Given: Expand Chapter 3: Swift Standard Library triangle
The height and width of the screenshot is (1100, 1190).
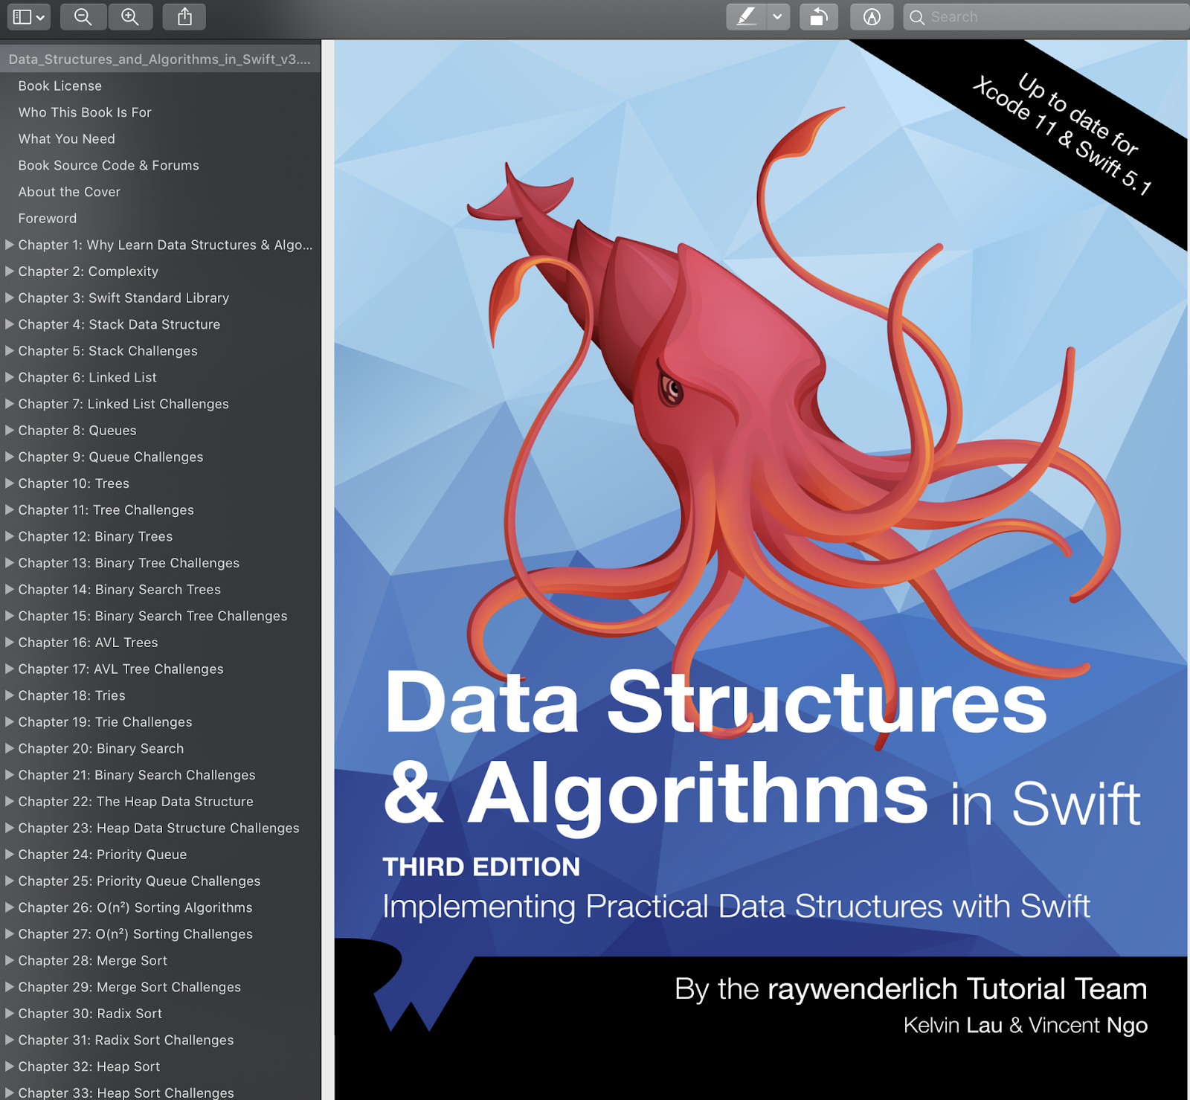Looking at the screenshot, I should pos(10,297).
